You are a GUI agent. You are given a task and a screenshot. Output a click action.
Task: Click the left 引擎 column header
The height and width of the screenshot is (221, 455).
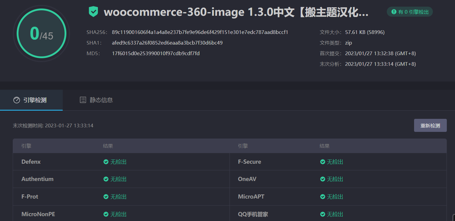tap(26, 146)
